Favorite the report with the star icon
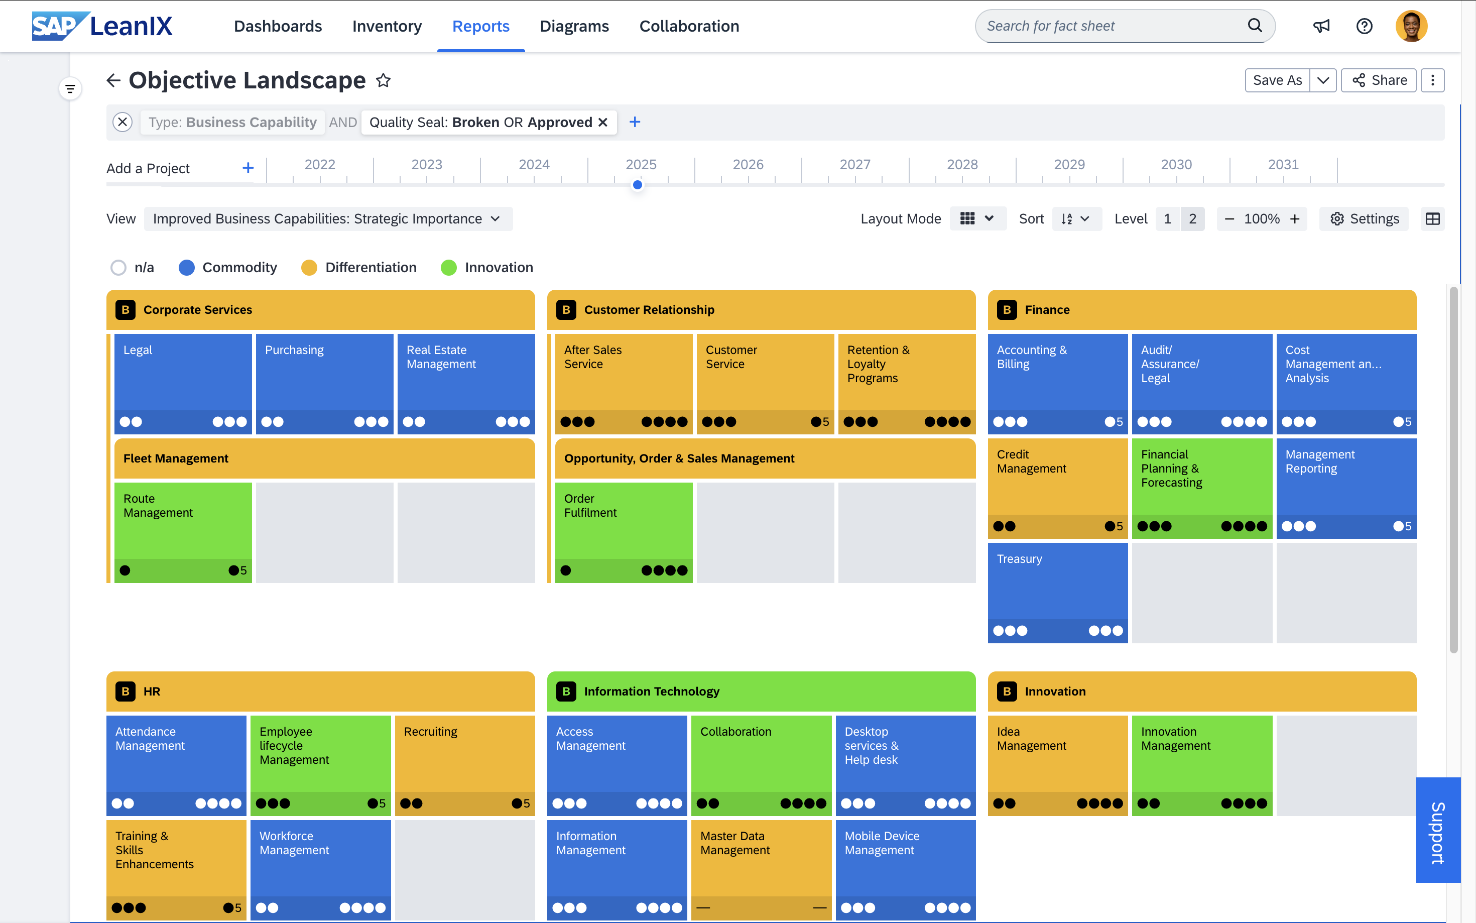 383,80
